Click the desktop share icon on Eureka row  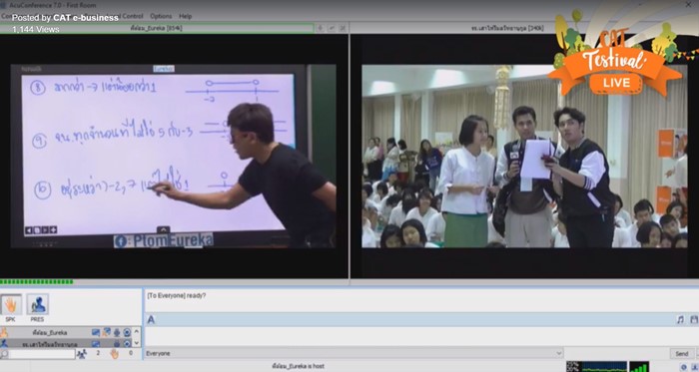pos(107,332)
